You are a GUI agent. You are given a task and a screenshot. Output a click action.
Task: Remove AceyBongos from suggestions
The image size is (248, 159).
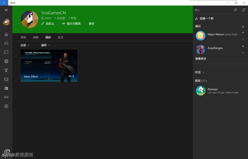point(243,53)
